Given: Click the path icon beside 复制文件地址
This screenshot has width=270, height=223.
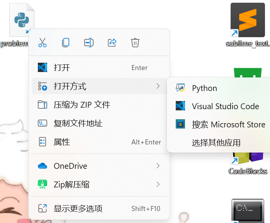Looking at the screenshot, I should [42, 123].
